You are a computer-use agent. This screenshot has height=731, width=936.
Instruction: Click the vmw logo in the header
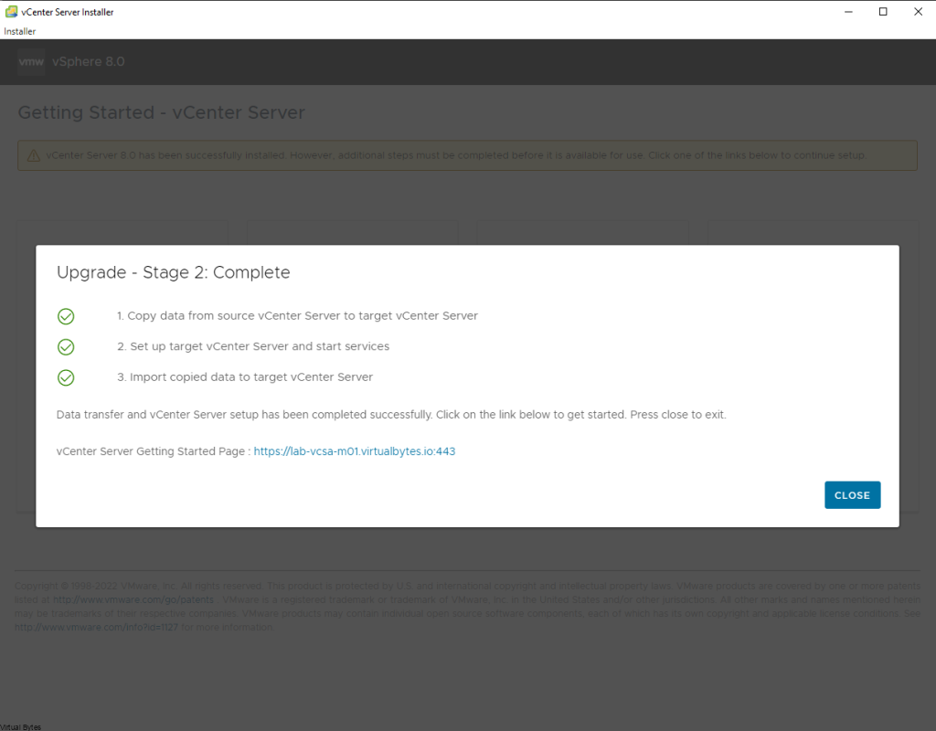pyautogui.click(x=31, y=62)
